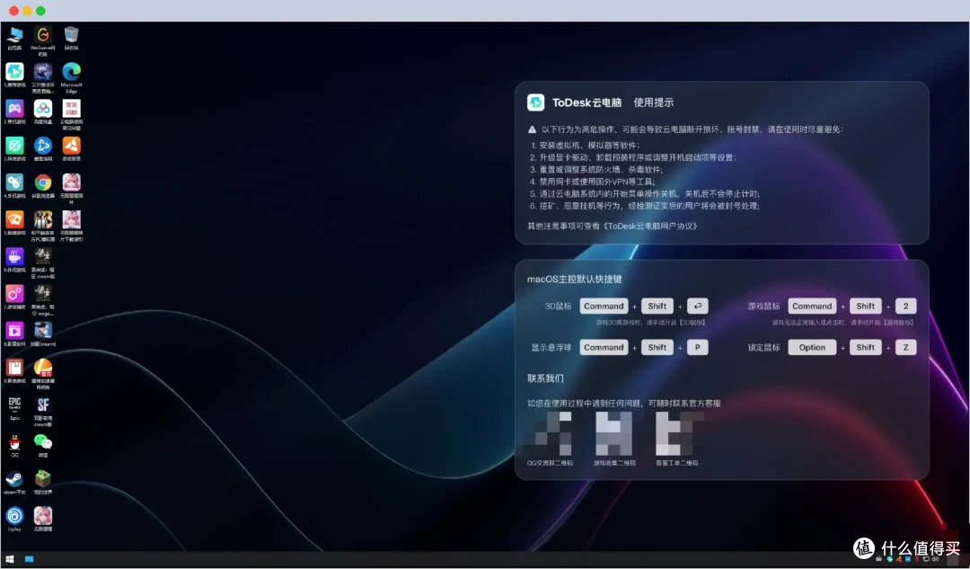970x569 pixels.
Task: Click the ToDesk logo in the tips card
Action: point(535,102)
